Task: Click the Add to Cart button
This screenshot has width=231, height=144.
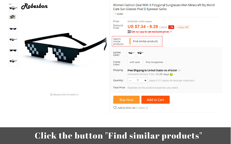Action: coord(156,100)
